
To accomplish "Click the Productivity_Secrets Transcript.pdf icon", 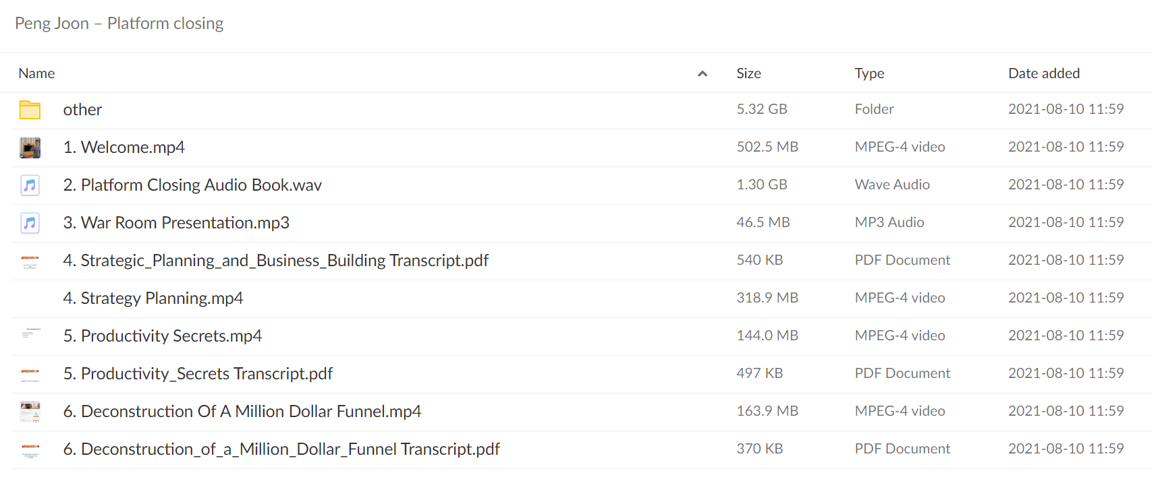I will coord(30,374).
